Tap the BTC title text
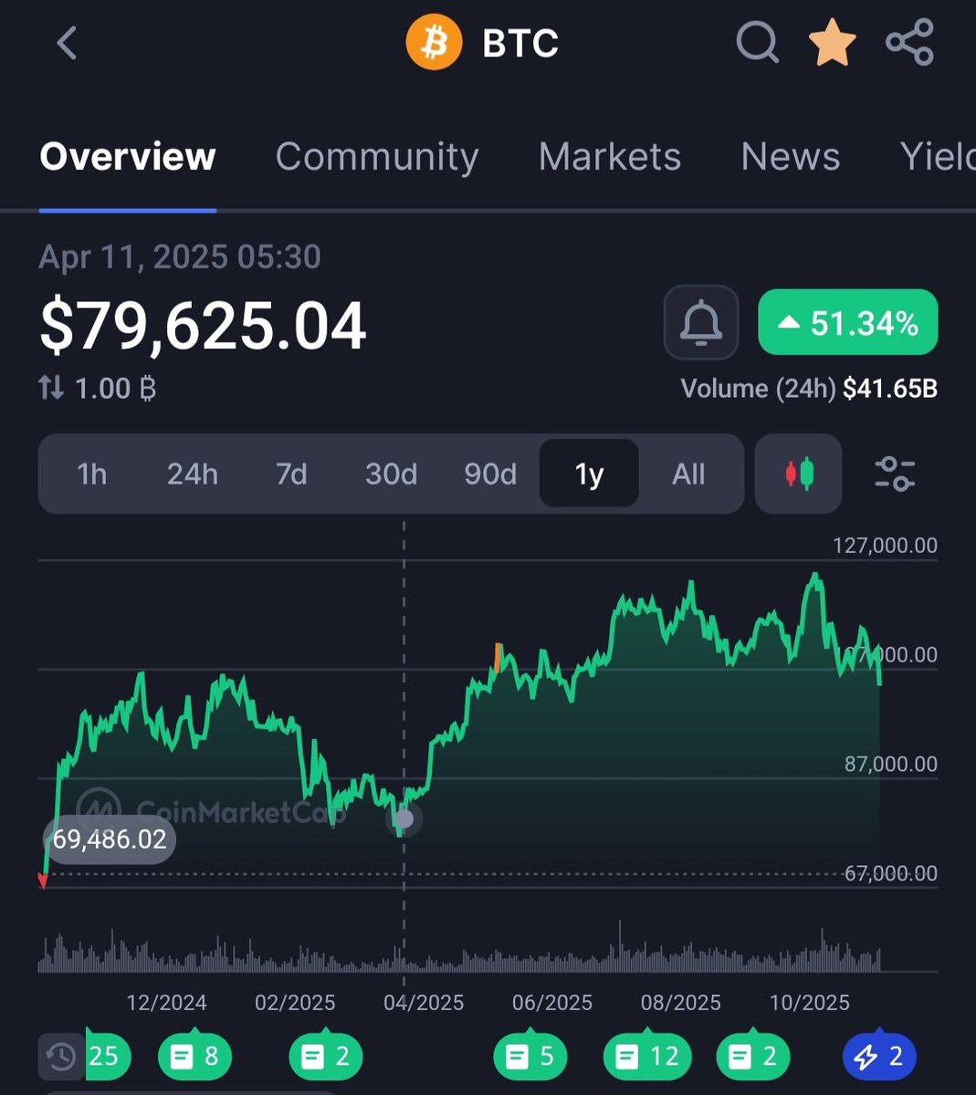This screenshot has height=1095, width=976. coord(520,43)
